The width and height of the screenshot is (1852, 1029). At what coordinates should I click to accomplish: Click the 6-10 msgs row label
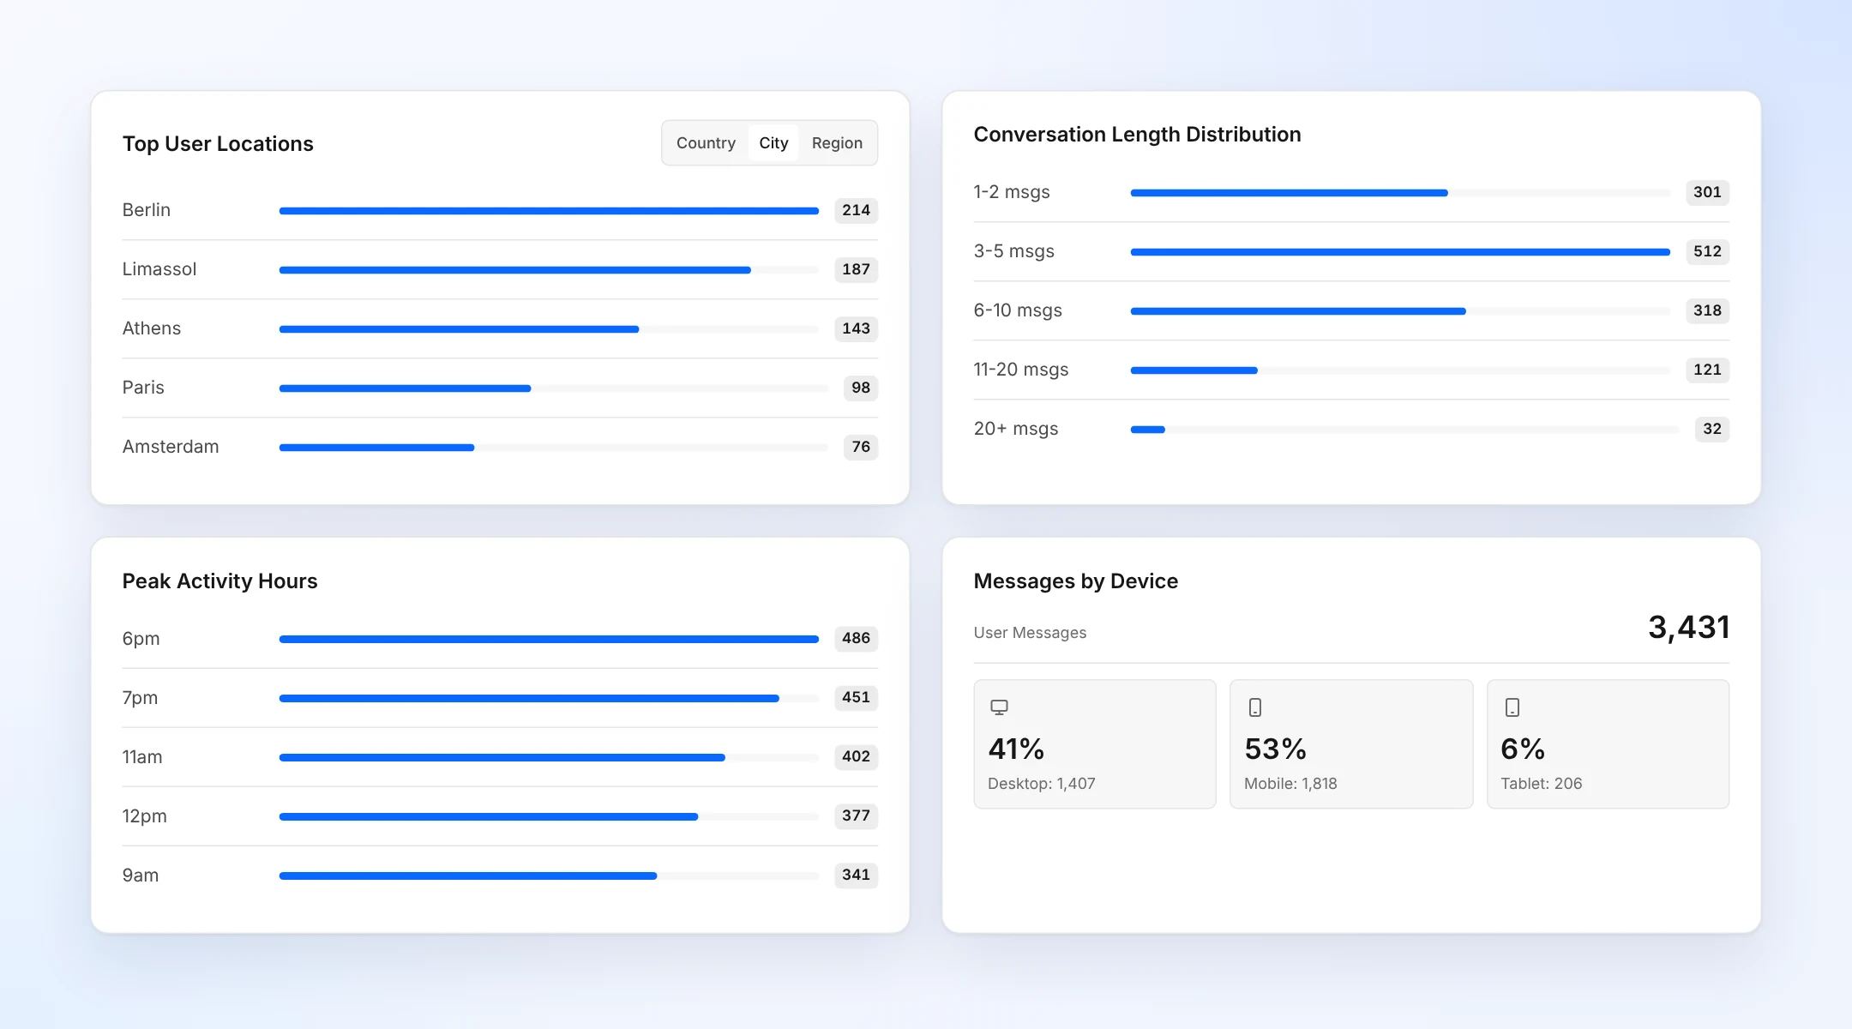1018,310
